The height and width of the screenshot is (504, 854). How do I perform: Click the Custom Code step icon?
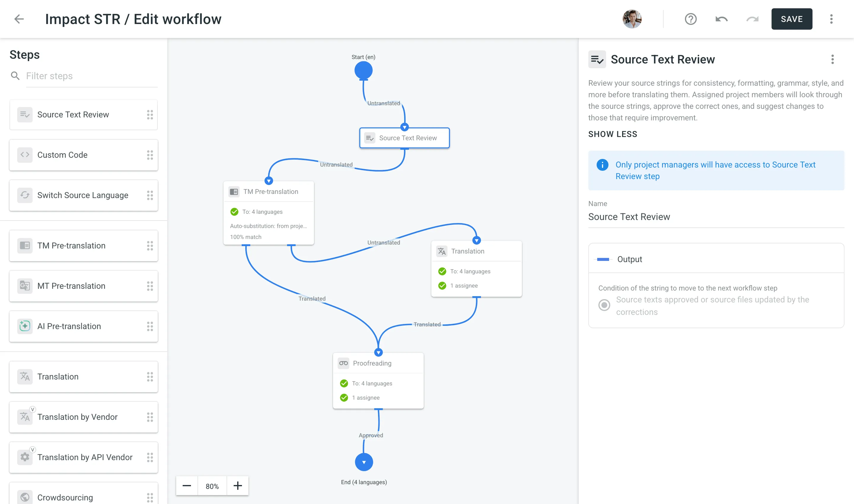tap(24, 155)
